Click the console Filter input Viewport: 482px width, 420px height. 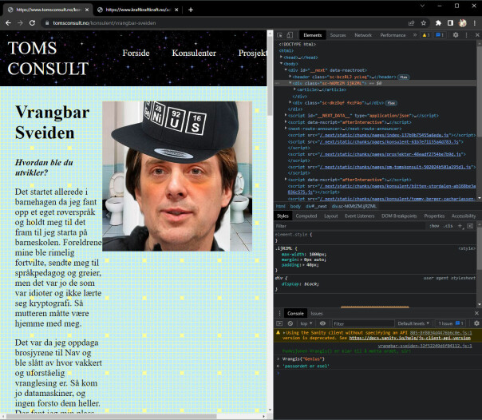tap(363, 323)
